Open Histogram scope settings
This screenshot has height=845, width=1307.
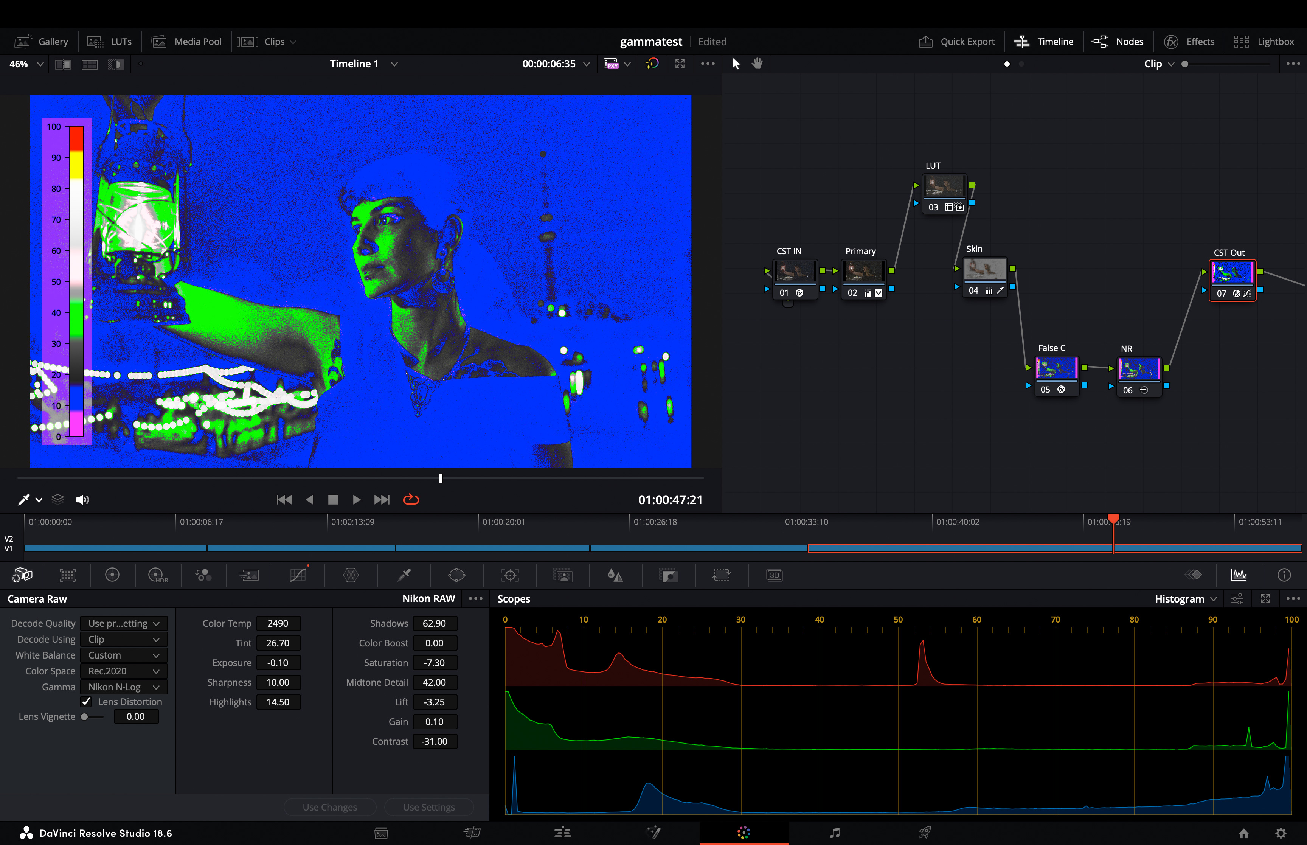pyautogui.click(x=1237, y=599)
